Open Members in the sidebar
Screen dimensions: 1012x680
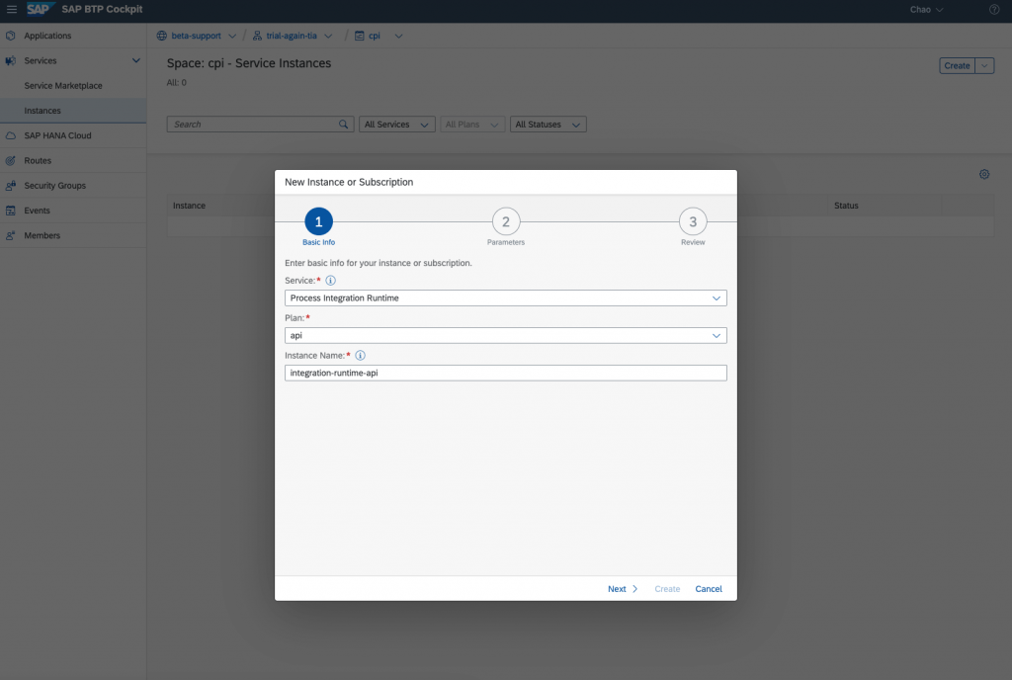(x=42, y=235)
